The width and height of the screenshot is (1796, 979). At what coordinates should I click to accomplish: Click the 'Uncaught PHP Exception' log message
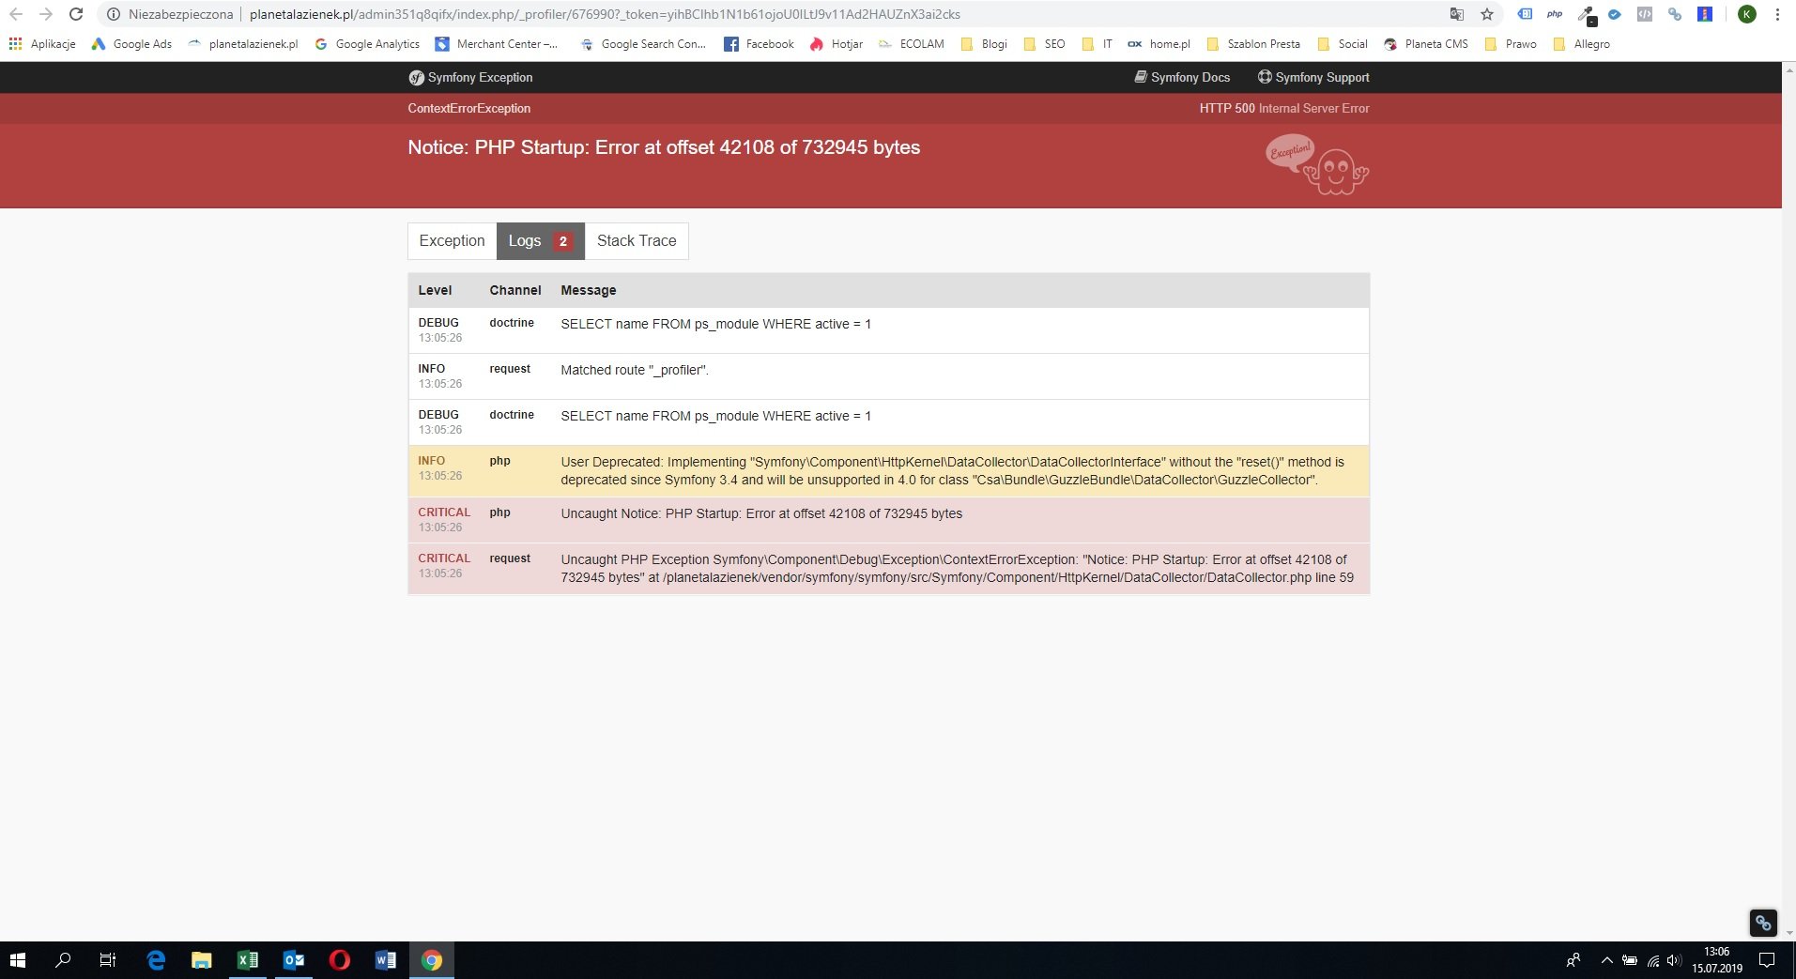(x=957, y=568)
